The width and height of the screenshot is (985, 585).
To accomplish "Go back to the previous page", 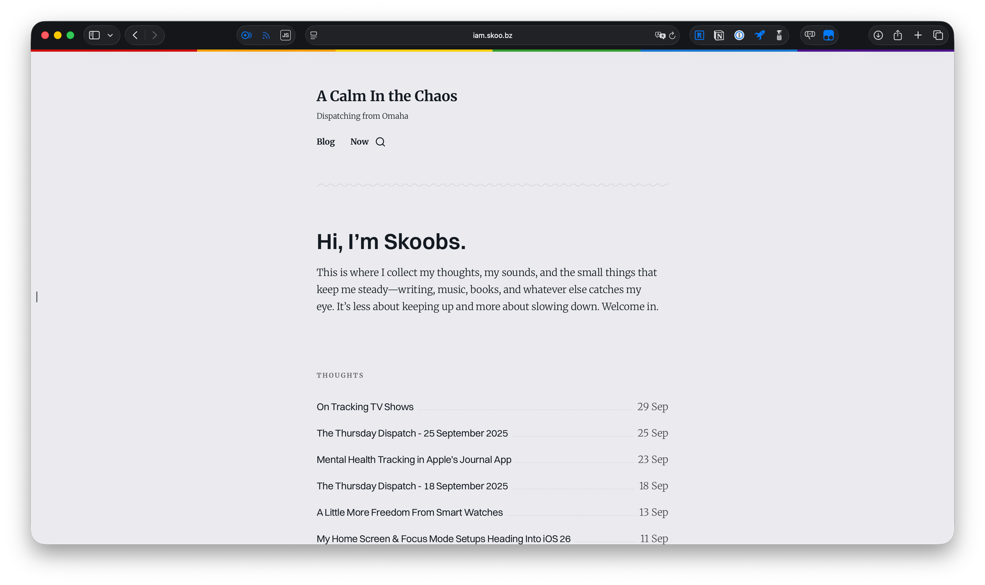I will [x=135, y=35].
